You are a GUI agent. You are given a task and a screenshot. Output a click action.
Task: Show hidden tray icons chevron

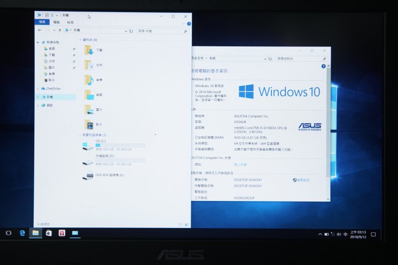[x=320, y=234]
